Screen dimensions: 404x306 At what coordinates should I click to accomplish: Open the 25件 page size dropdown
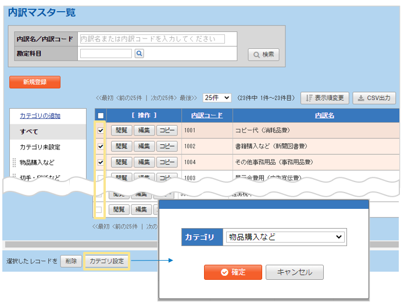point(218,98)
